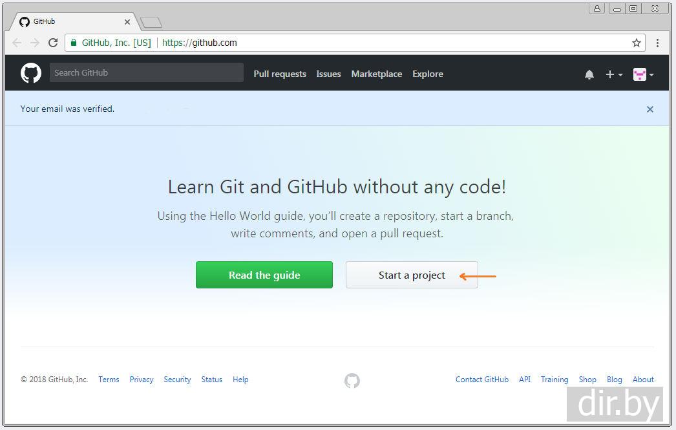
Task: Click the footer GitHub logo
Action: tap(352, 380)
